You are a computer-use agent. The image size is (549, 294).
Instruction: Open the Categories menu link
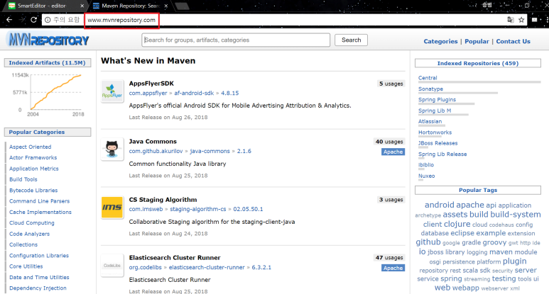(x=440, y=41)
